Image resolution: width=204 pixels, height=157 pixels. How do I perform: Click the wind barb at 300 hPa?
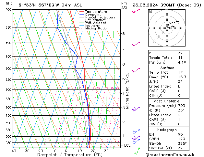136,11
